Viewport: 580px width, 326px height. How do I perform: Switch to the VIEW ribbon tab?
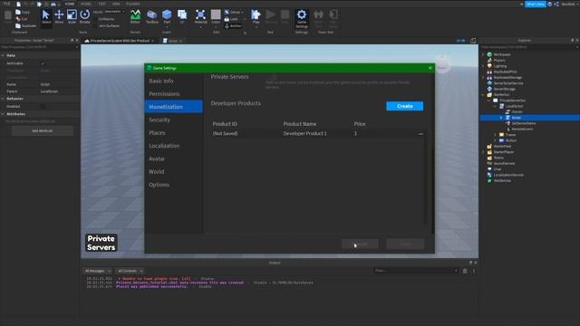coord(116,4)
